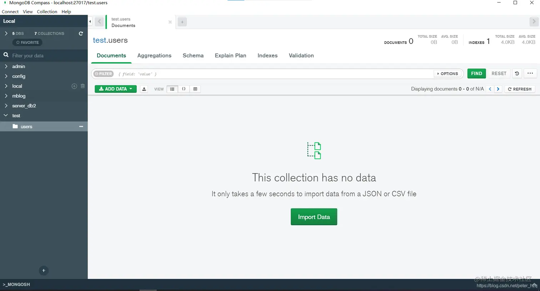Open the Connect menu
This screenshot has height=291, width=540.
click(x=10, y=11)
